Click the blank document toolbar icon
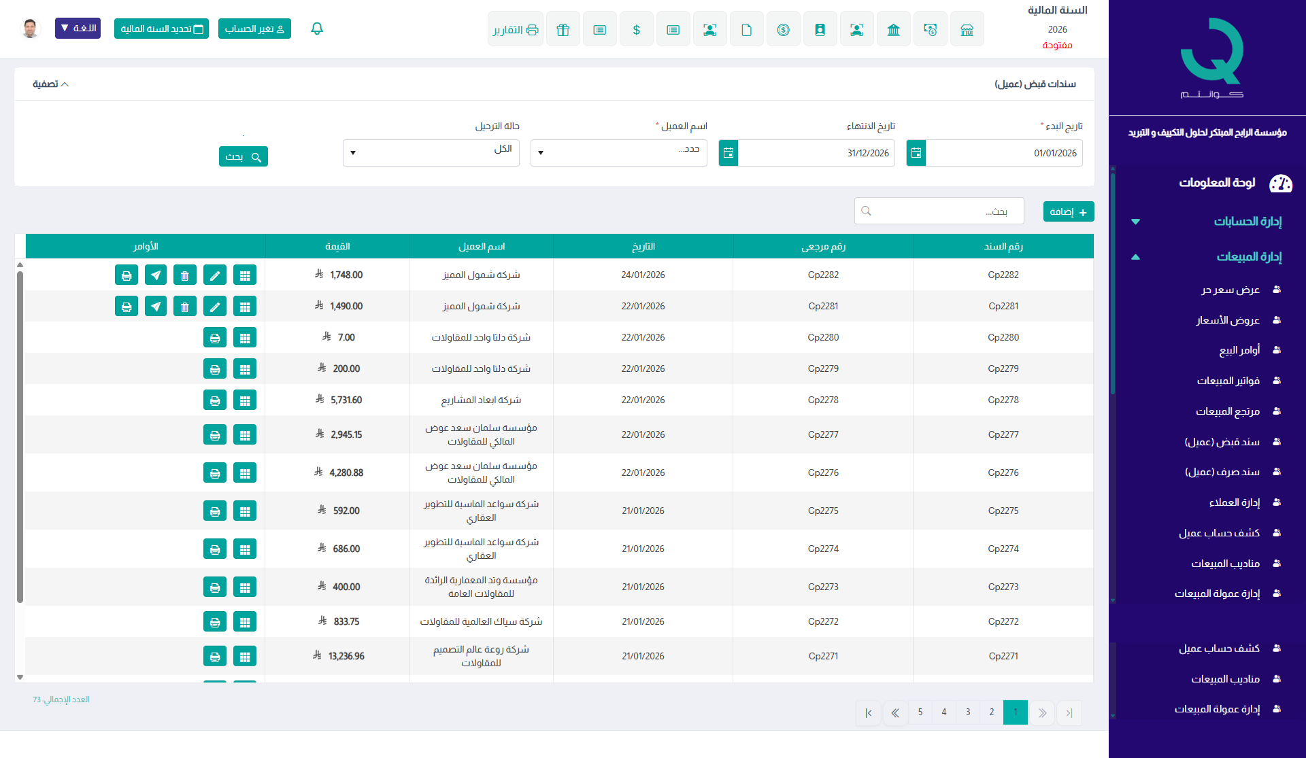The image size is (1306, 758). [746, 30]
